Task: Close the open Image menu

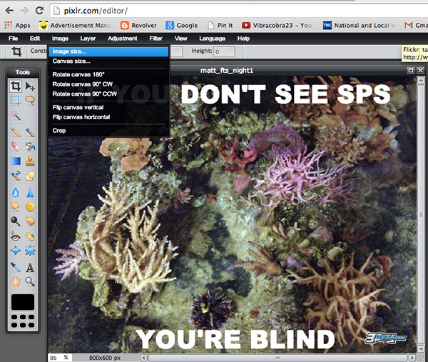Action: tap(60, 39)
